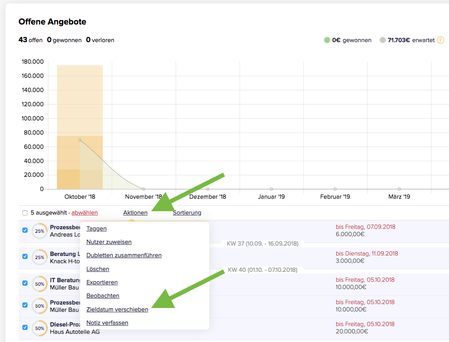Click the 50% progress ring for IT Beratung
This screenshot has width=449, height=342.
click(40, 283)
